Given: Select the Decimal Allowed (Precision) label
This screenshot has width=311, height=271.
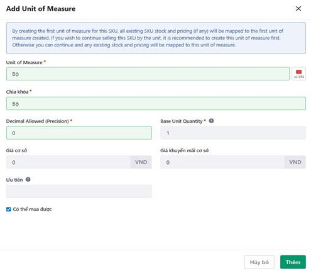Looking at the screenshot, I should coord(38,121).
